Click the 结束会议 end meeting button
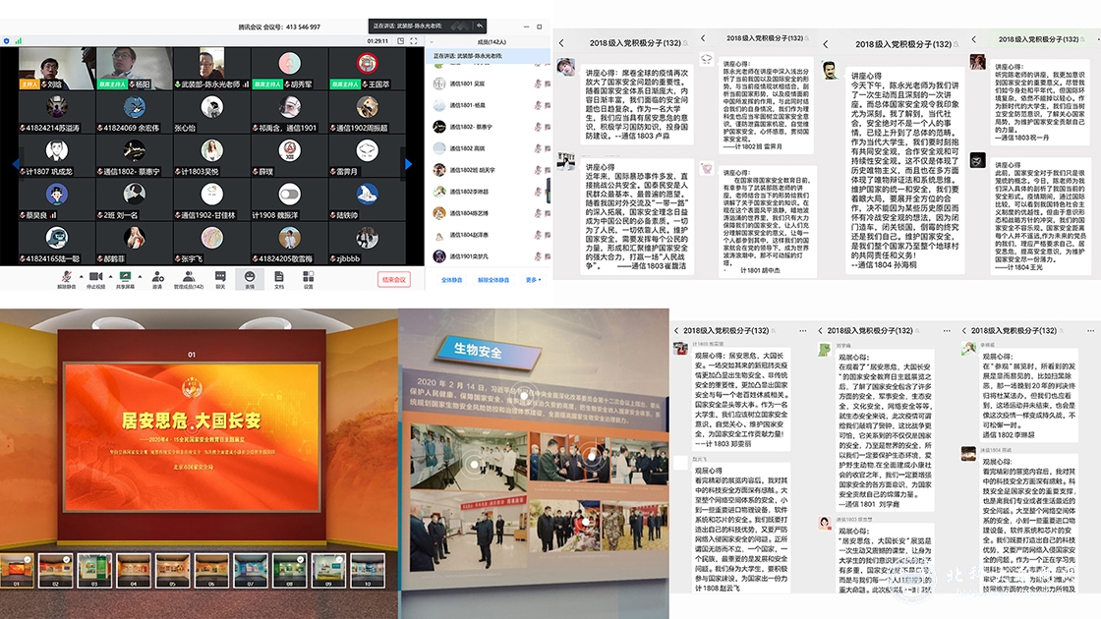Screen dimensions: 1101x619 [394, 280]
